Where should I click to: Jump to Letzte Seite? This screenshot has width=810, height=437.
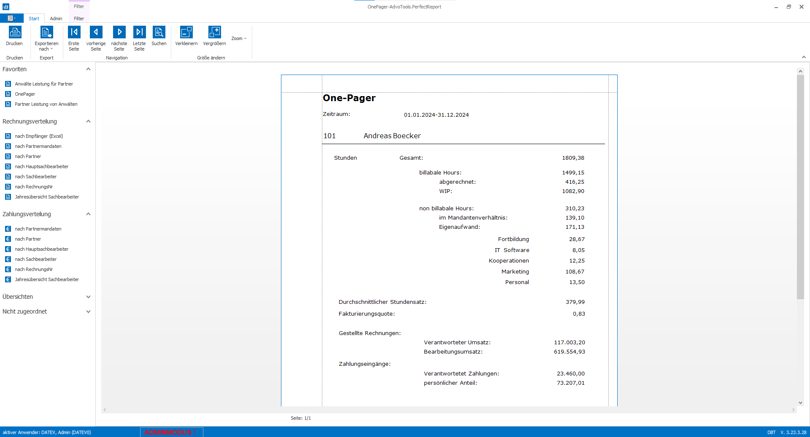point(139,38)
